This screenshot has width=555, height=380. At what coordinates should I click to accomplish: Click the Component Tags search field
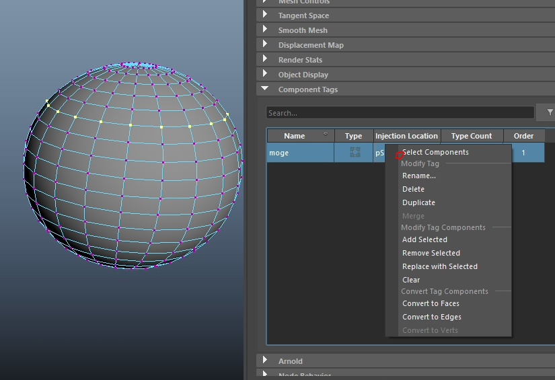point(400,113)
